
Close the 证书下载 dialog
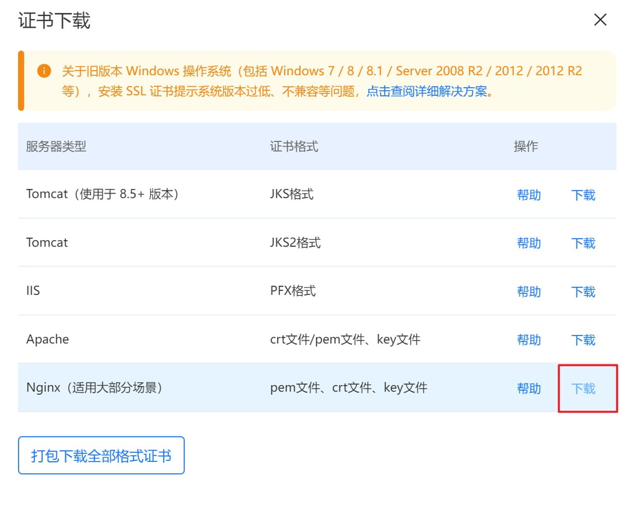(x=600, y=20)
